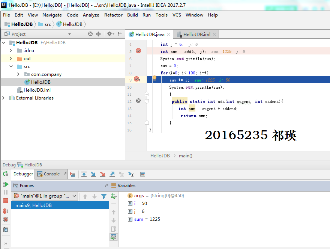Expand the out folder
The image size is (330, 249).
11,59
